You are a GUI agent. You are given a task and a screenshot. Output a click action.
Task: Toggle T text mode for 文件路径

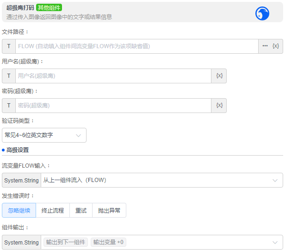[9, 46]
